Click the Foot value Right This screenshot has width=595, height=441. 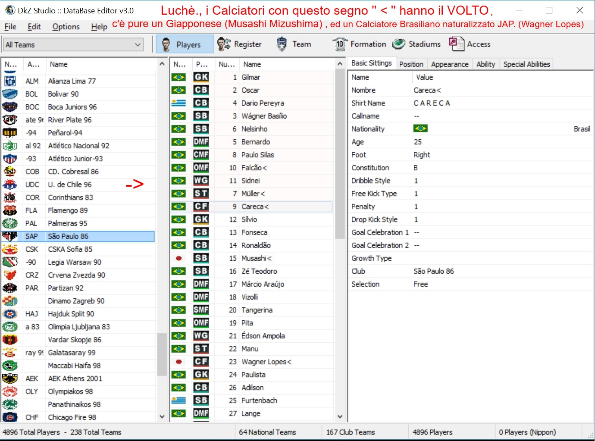coord(422,155)
